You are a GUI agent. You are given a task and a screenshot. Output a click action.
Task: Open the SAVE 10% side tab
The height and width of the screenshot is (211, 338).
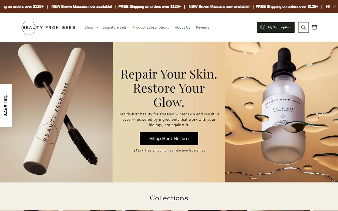tap(6, 105)
